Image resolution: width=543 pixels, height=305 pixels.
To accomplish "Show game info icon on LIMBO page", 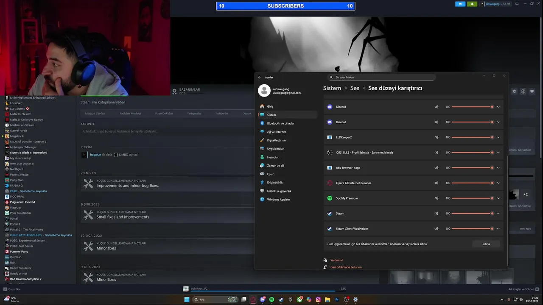I will (523, 91).
